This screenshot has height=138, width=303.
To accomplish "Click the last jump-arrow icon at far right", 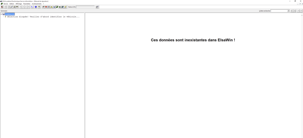I will (301, 11).
